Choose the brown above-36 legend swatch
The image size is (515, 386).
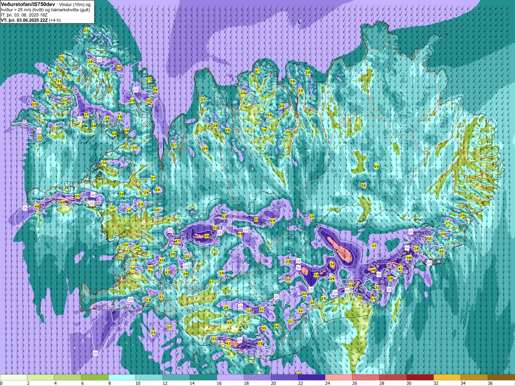tap(501, 378)
